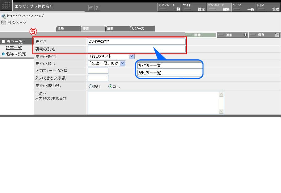Open テンプレート一覧 in top navigation
Screen dimensions: 281x193
click(169, 7)
